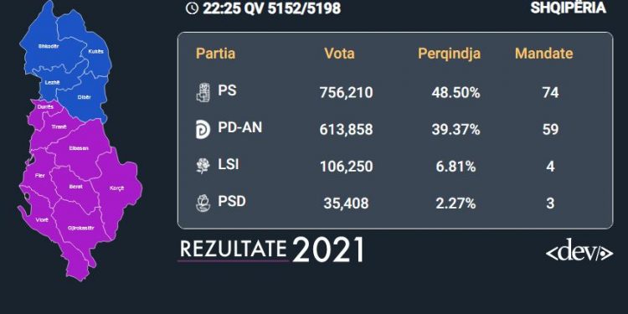The image size is (628, 314).
Task: Click the Mandate column header
Action: pyautogui.click(x=544, y=54)
